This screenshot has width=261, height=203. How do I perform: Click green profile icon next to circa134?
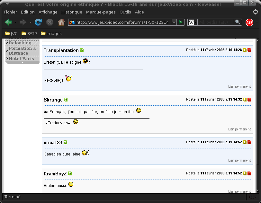[x=66, y=142]
